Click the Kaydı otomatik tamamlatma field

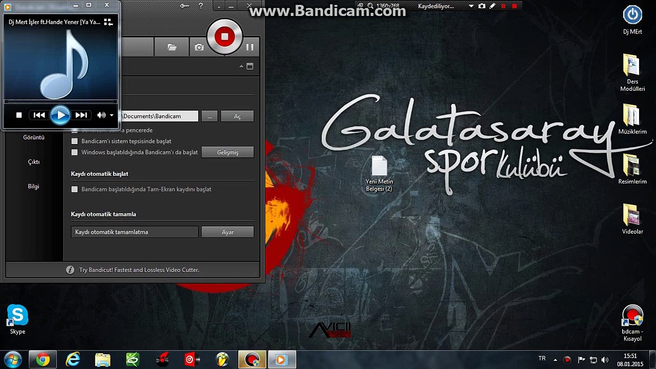[135, 232]
